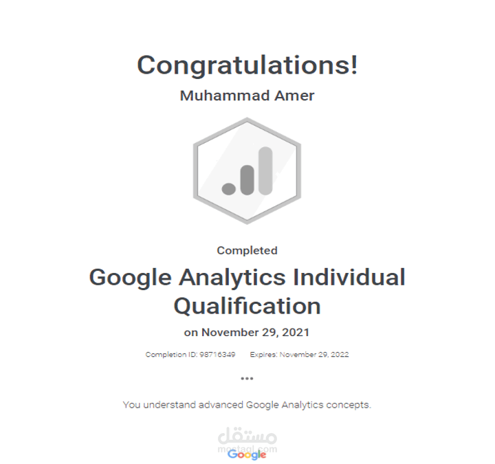Select the name Muhammad Amer
This screenshot has height=464, width=495.
247,96
